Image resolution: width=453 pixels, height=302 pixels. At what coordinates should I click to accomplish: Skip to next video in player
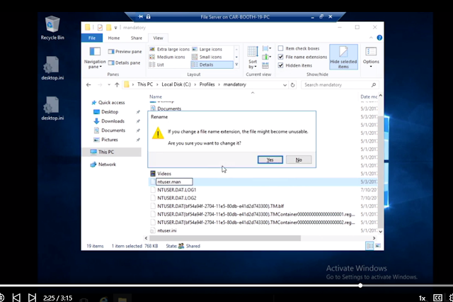(32, 297)
